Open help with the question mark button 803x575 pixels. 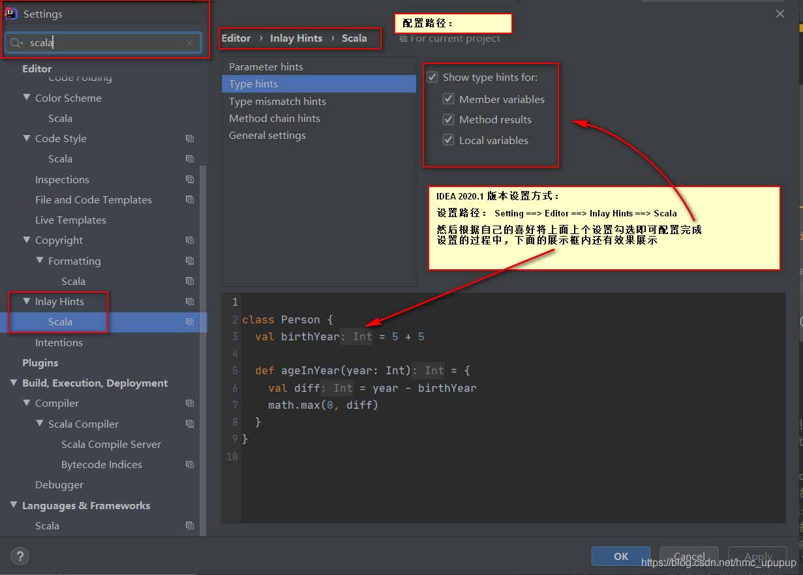coord(20,556)
